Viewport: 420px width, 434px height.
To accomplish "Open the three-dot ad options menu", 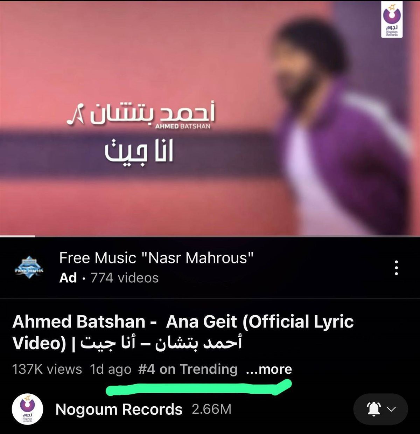I will pos(396,268).
